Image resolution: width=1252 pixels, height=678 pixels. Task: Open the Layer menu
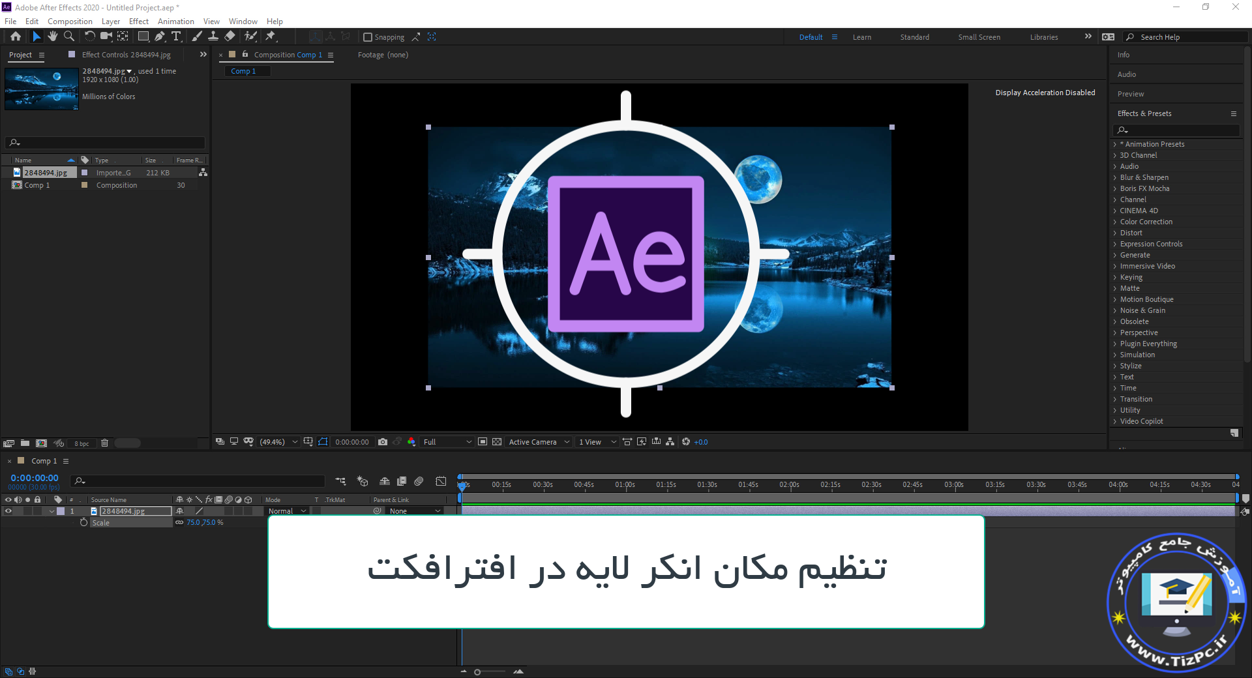coord(110,22)
